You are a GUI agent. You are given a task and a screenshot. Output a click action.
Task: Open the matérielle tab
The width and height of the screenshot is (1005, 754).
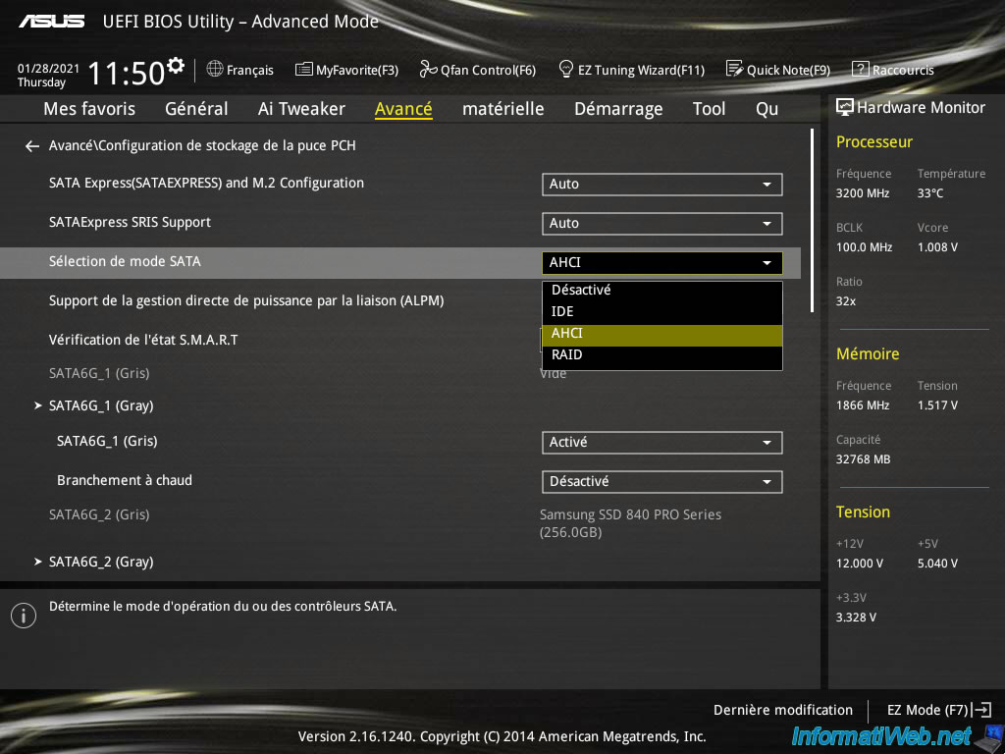pos(503,109)
